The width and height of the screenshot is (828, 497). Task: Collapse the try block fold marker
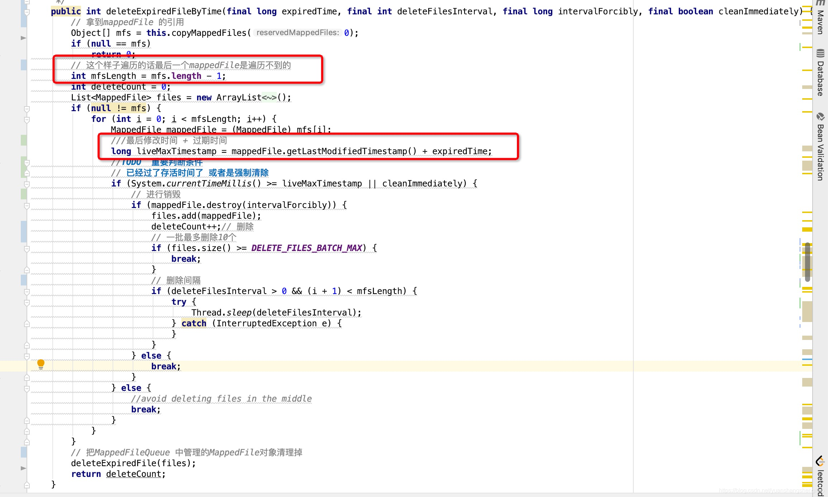(x=27, y=302)
